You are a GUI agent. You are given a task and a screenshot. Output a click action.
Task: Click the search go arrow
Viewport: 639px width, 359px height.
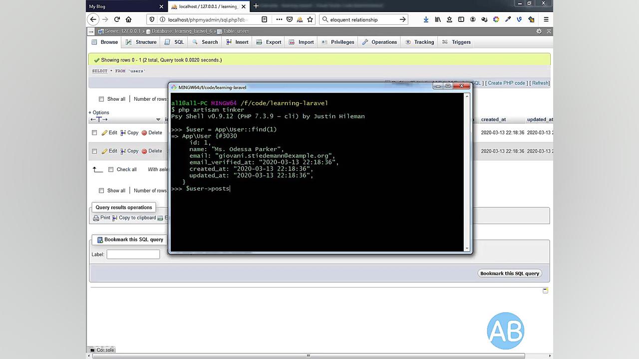tap(402, 19)
